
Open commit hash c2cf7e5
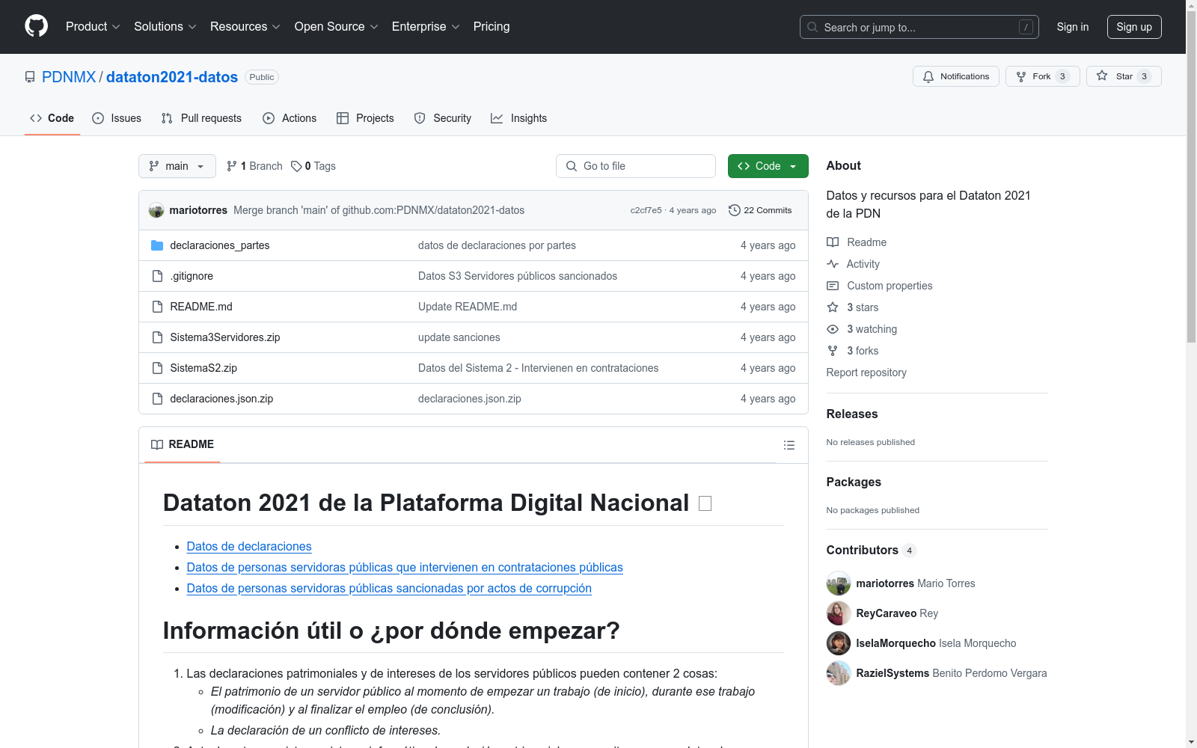coord(646,210)
